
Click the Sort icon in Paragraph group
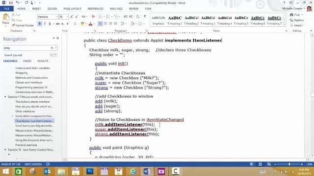(138, 17)
